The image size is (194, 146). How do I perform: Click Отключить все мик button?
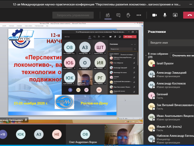tap(182, 56)
